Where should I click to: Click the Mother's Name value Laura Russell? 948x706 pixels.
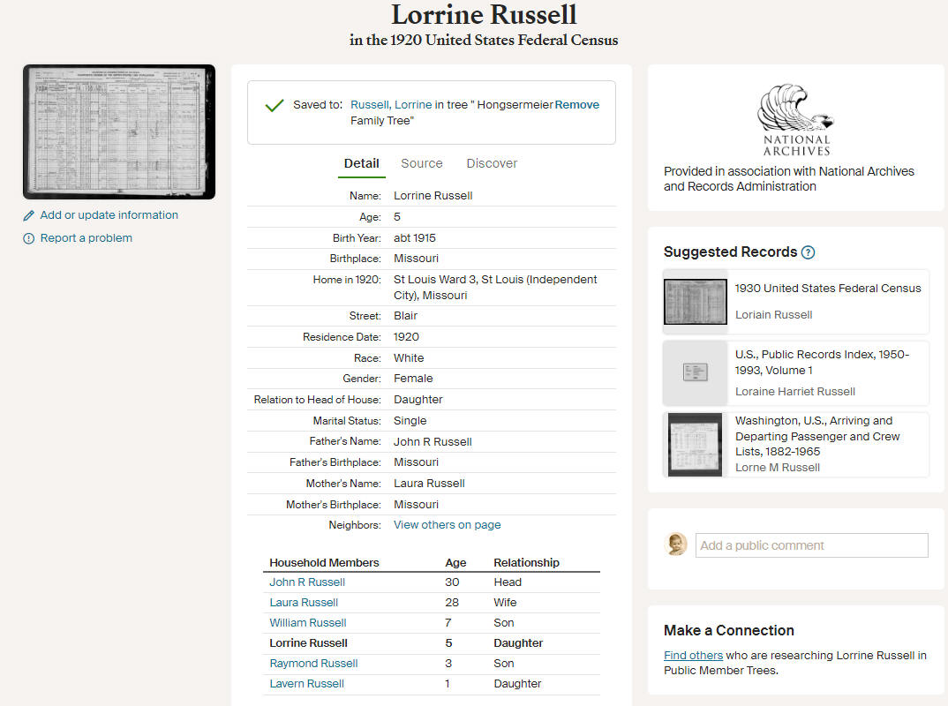429,483
